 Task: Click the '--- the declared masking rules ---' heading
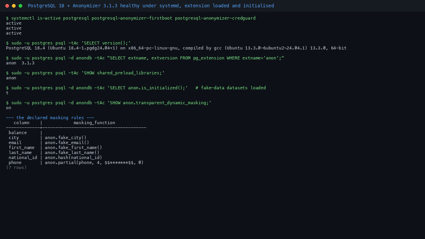[x=50, y=118]
